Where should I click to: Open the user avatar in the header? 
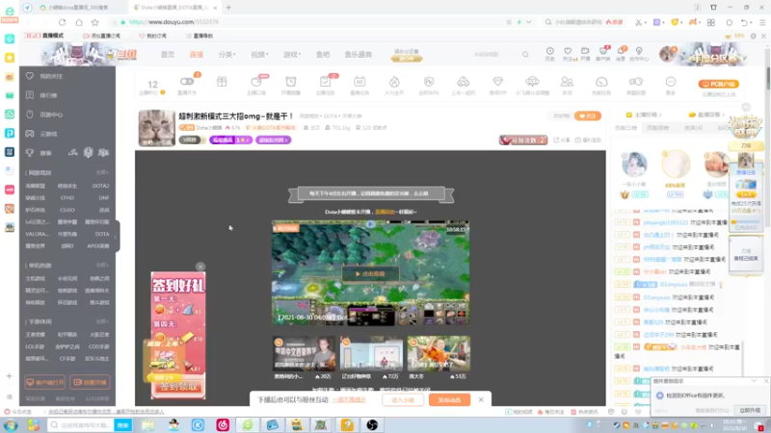(x=667, y=54)
